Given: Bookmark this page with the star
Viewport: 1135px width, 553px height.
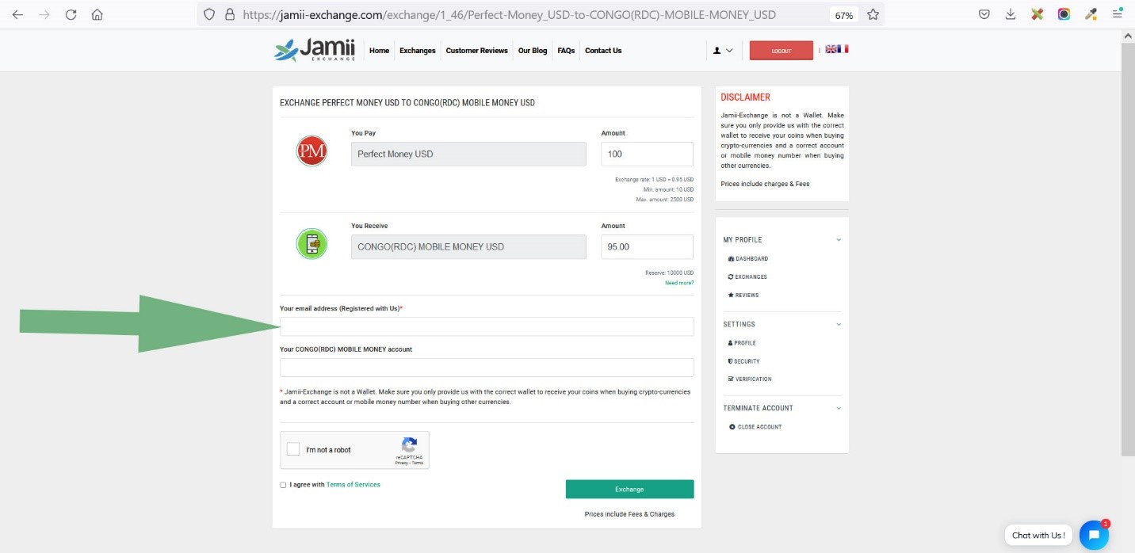Looking at the screenshot, I should click(x=873, y=14).
